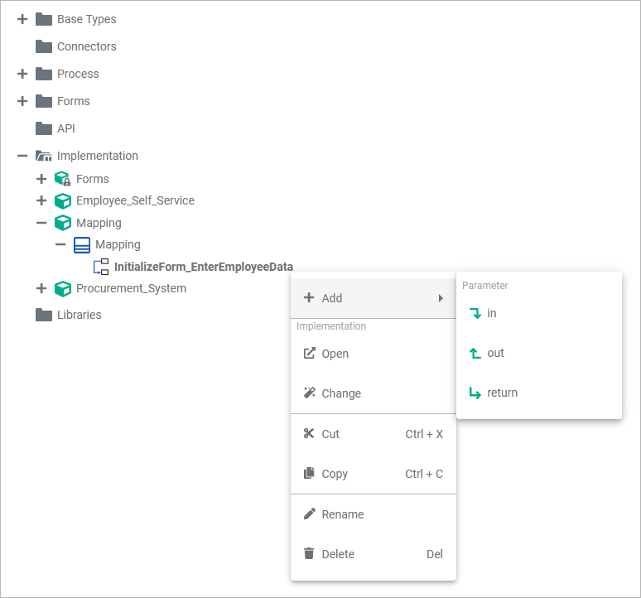Screen dimensions: 641x598
Task: Click the blue Mapping class icon
Action: pyautogui.click(x=82, y=244)
